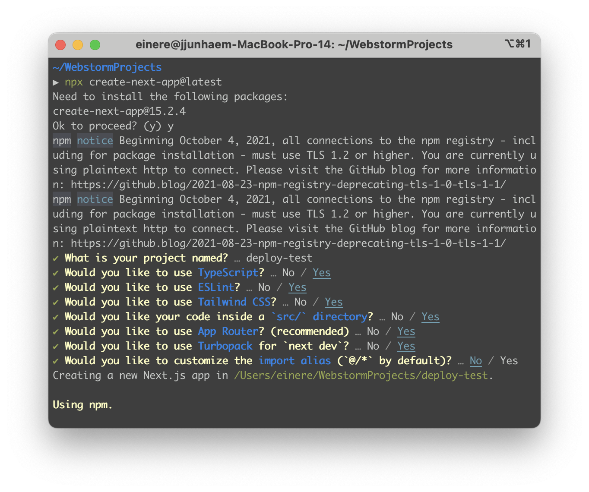Screen dimensions: 589x492
Task: Click the checkmark beside TypeScript prompt
Action: 56,273
